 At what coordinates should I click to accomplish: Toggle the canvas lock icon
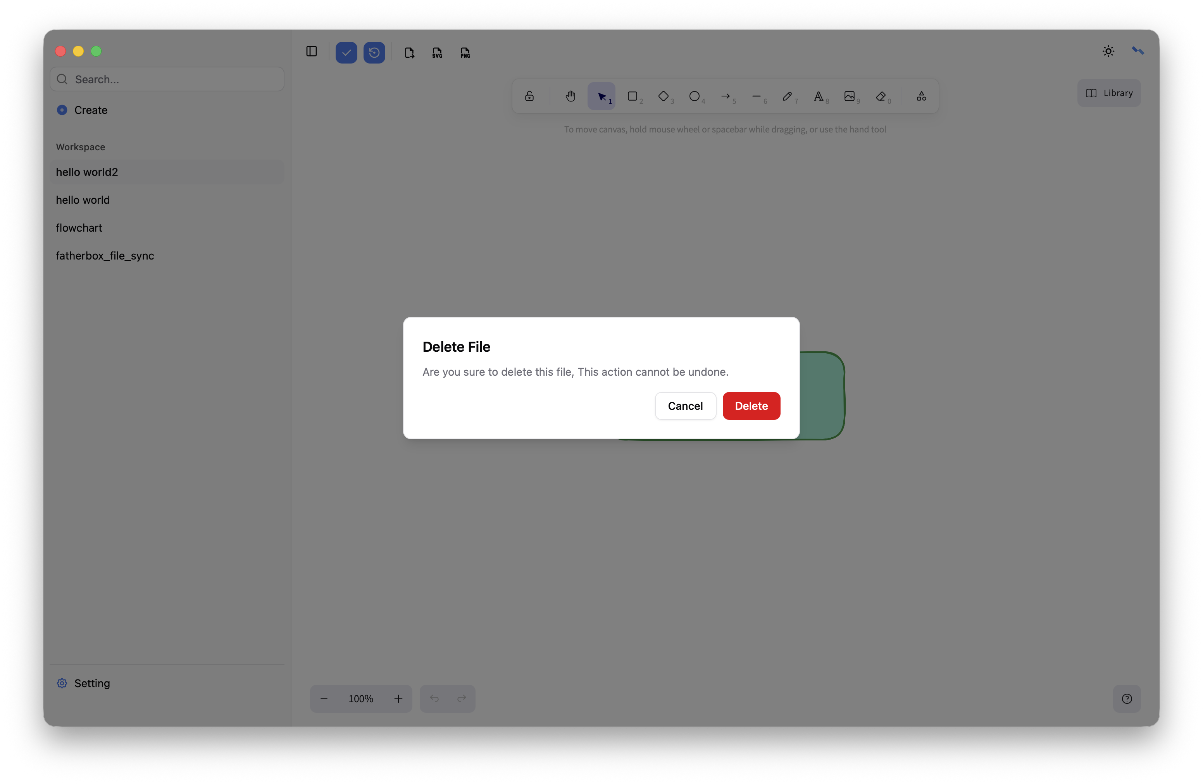pos(529,96)
